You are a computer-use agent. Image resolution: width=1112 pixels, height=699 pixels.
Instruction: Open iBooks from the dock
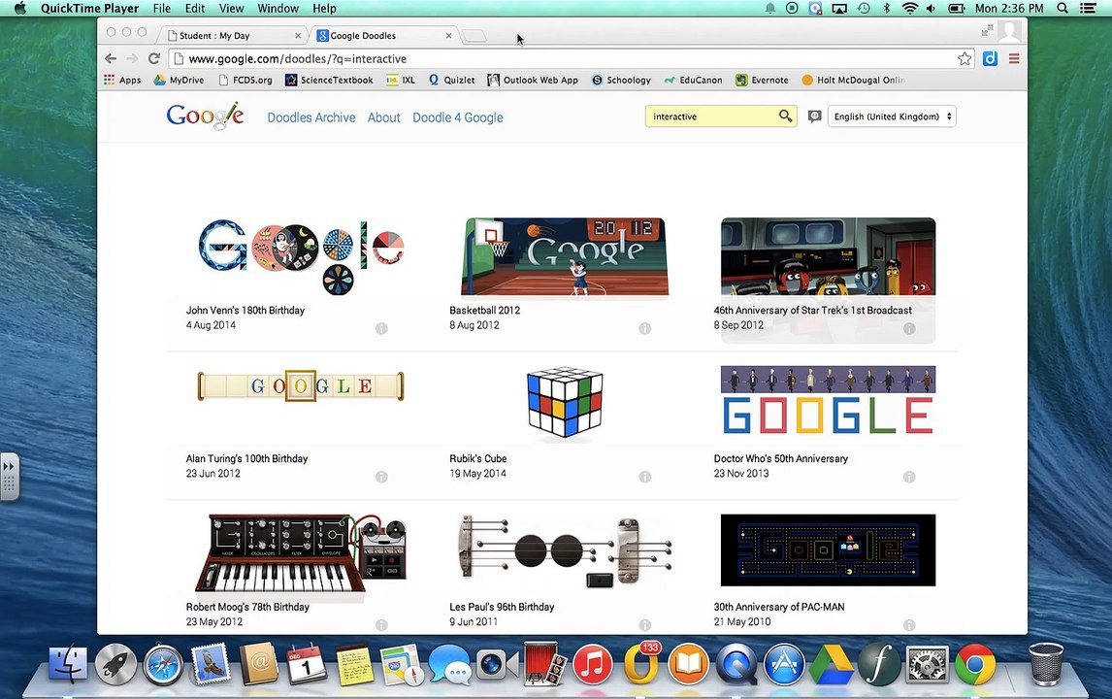coord(688,666)
